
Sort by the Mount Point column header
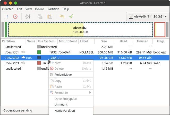pyautogui.click(x=68, y=41)
